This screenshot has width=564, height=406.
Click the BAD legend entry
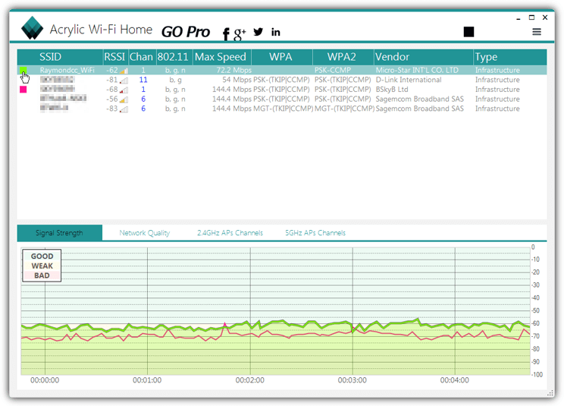[42, 275]
